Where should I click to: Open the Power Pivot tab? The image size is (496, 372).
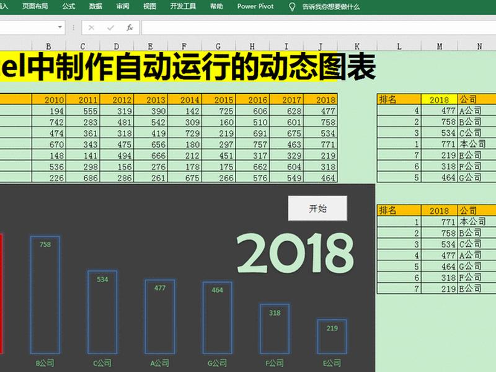[255, 6]
